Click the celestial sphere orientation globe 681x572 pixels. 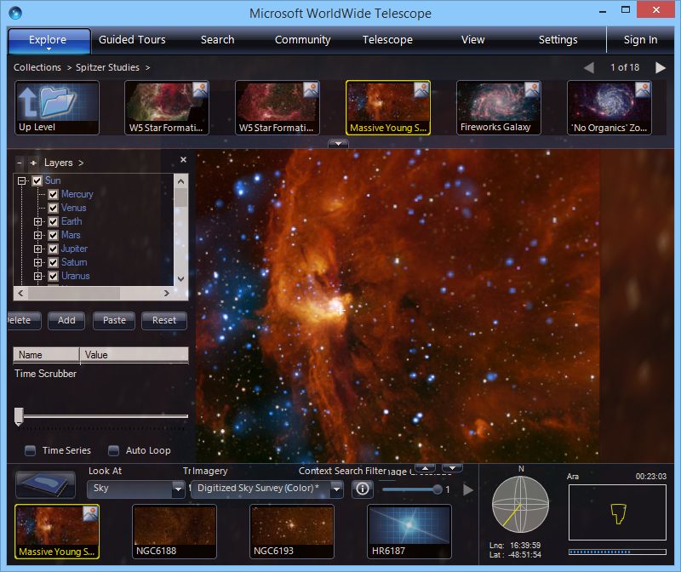click(x=521, y=505)
